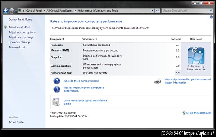Click the software box icon beside Learn more

(x=56, y=102)
